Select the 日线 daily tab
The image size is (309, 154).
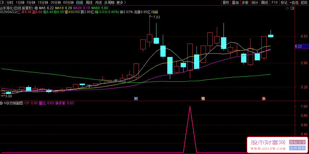(79, 2)
